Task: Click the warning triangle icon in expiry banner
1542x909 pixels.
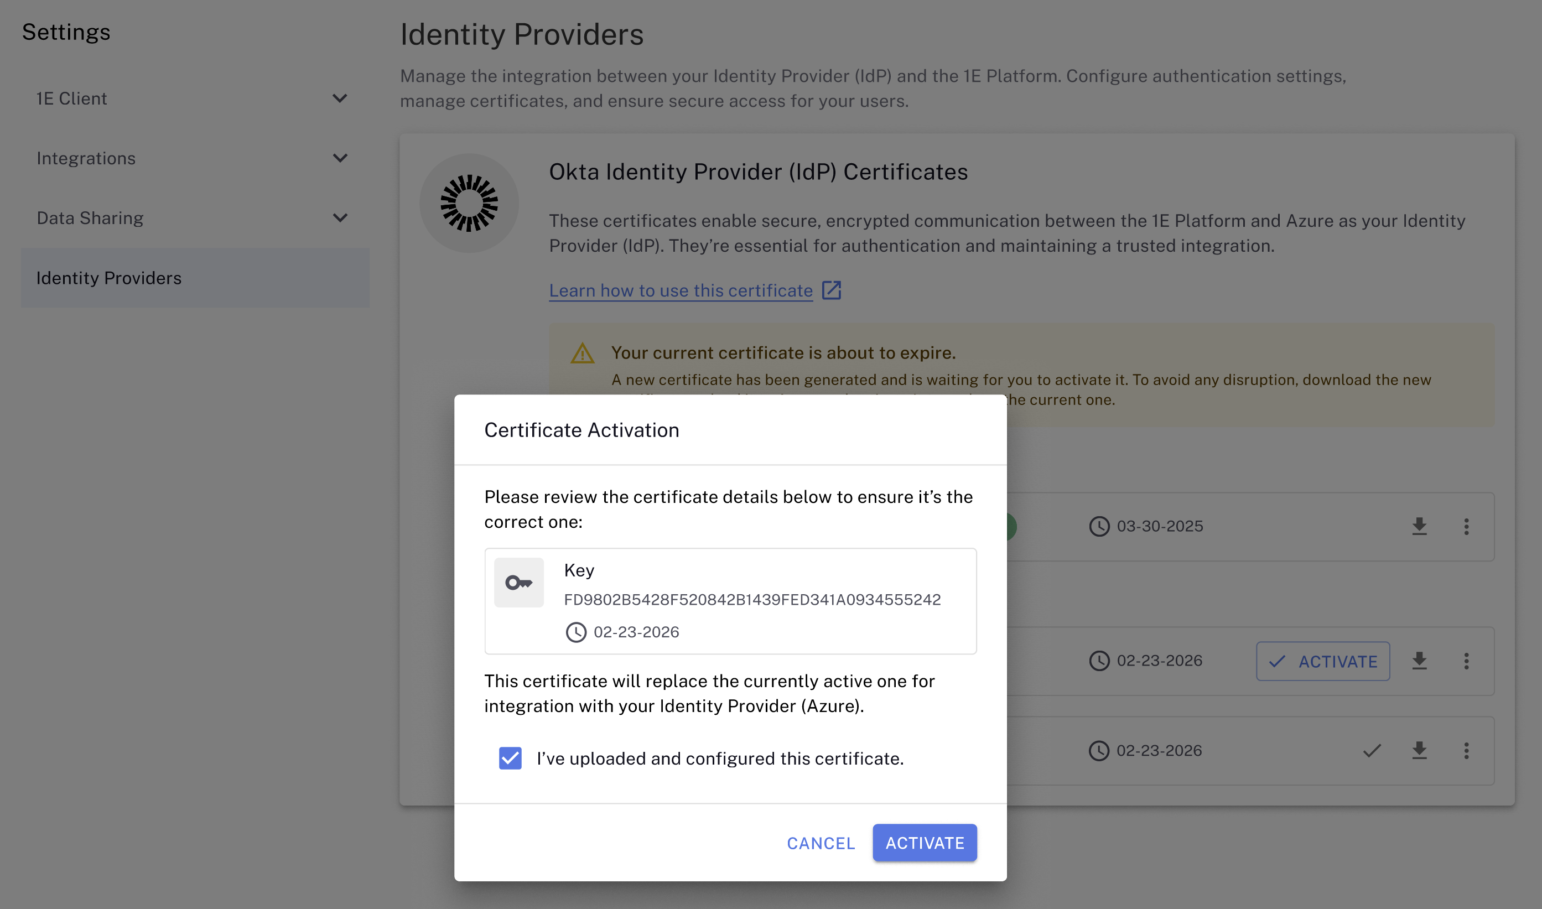Action: [583, 354]
